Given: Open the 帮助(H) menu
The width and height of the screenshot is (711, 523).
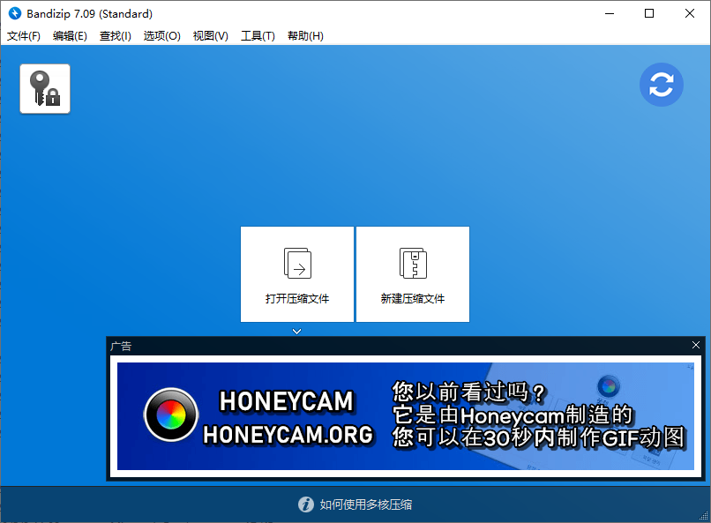Looking at the screenshot, I should click(304, 35).
